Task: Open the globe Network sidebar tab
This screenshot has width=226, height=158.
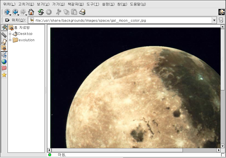Action: [4, 62]
